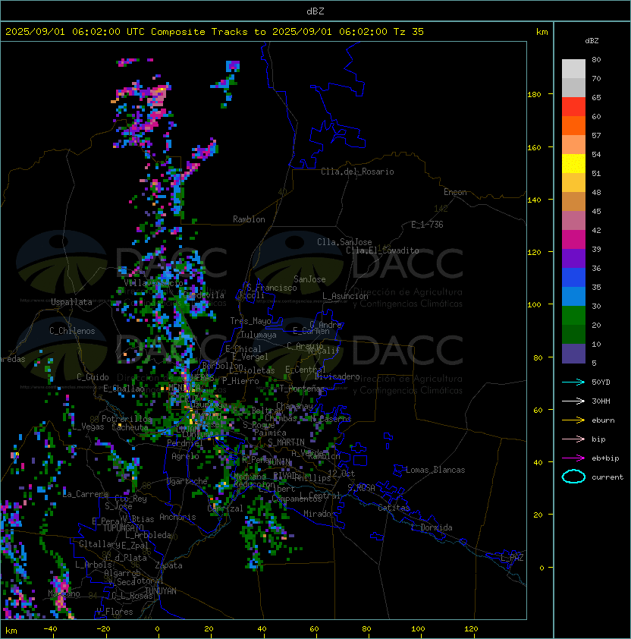
Task: Click the 'Ramblon' map label
Action: [x=249, y=219]
